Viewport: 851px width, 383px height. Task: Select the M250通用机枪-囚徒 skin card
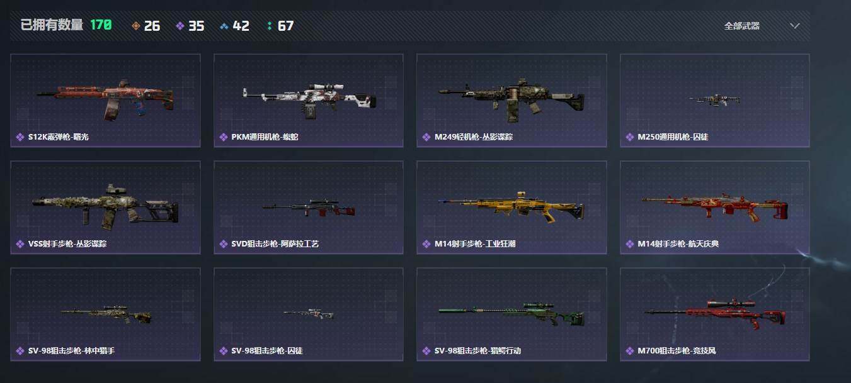tap(715, 101)
